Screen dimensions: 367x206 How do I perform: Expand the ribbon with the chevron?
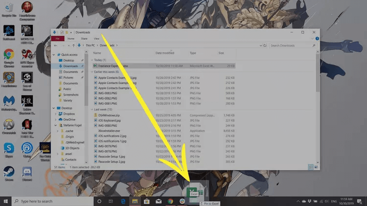click(312, 39)
